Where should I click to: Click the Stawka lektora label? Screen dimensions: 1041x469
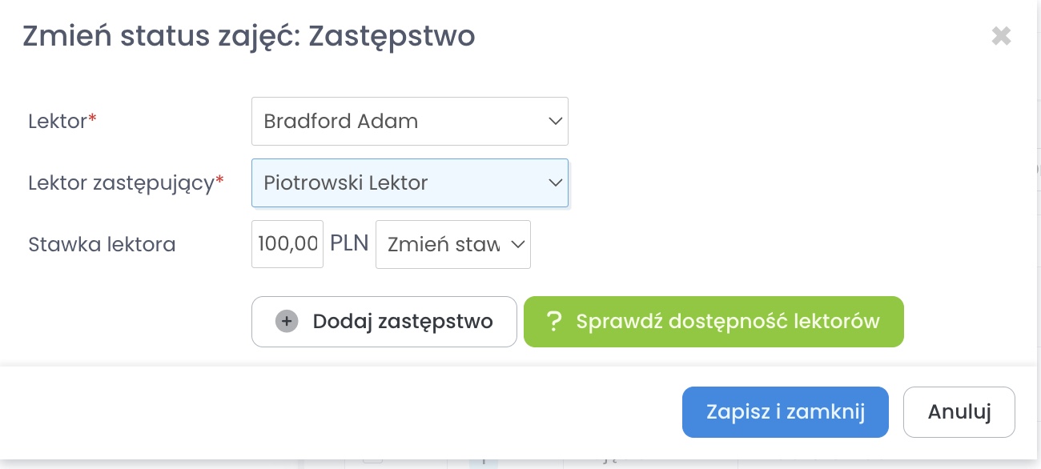102,244
